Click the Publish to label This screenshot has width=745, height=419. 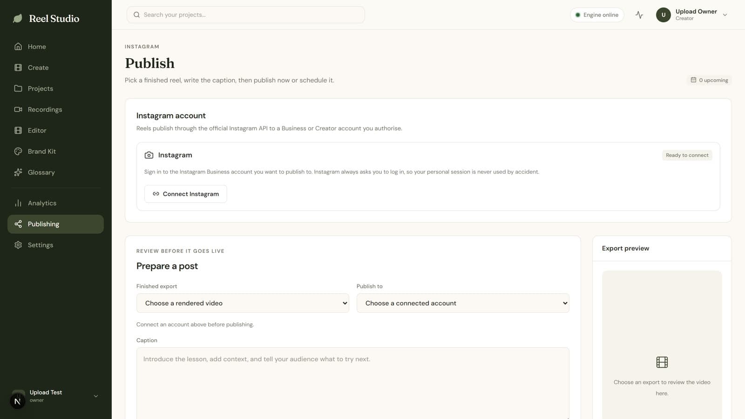pos(370,286)
